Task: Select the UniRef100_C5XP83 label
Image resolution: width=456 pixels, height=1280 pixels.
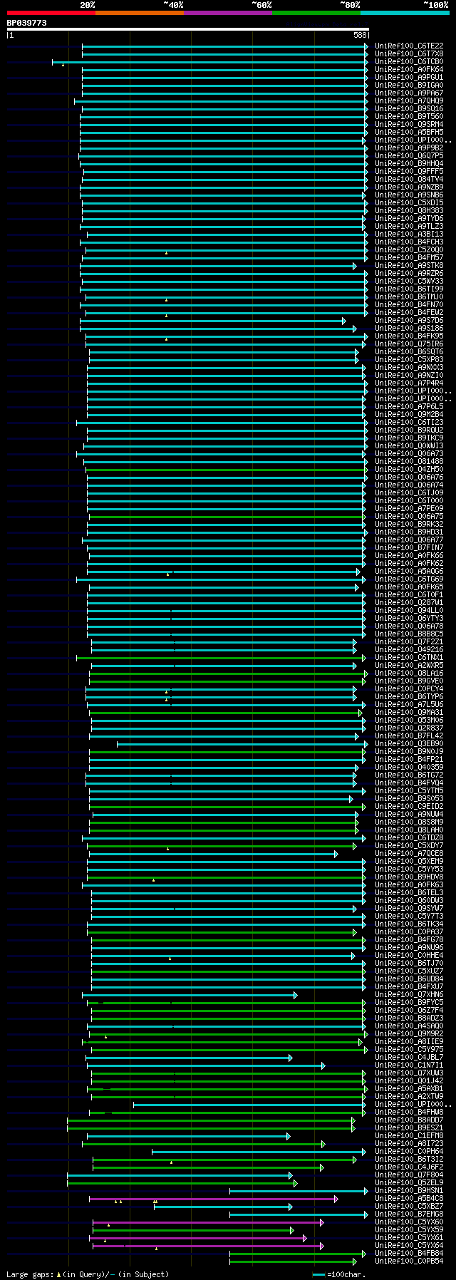Action: [409, 359]
